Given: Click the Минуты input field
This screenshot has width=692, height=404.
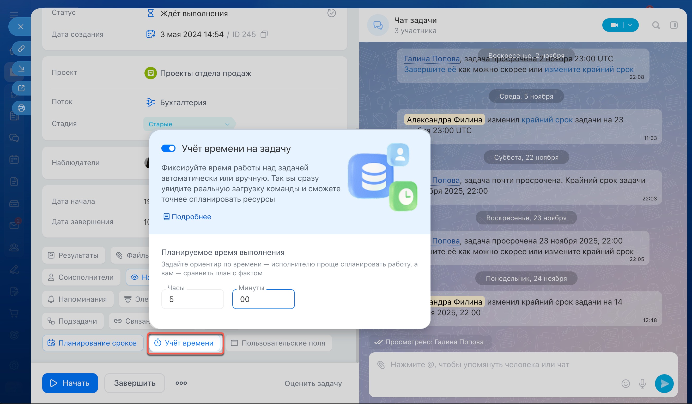Looking at the screenshot, I should coord(263,299).
